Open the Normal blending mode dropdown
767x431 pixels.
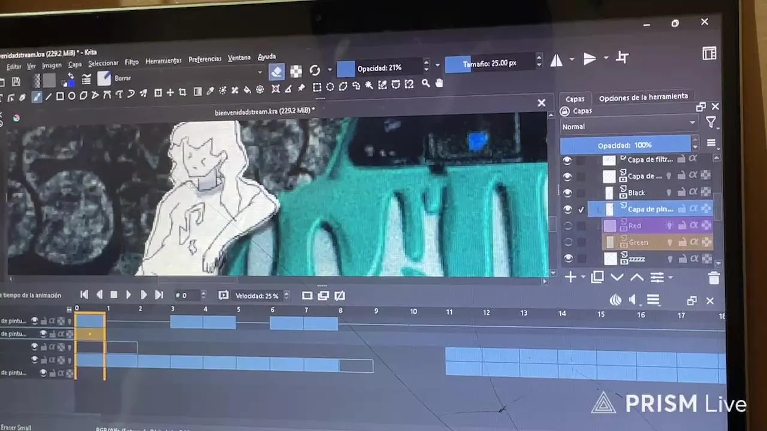tap(629, 126)
